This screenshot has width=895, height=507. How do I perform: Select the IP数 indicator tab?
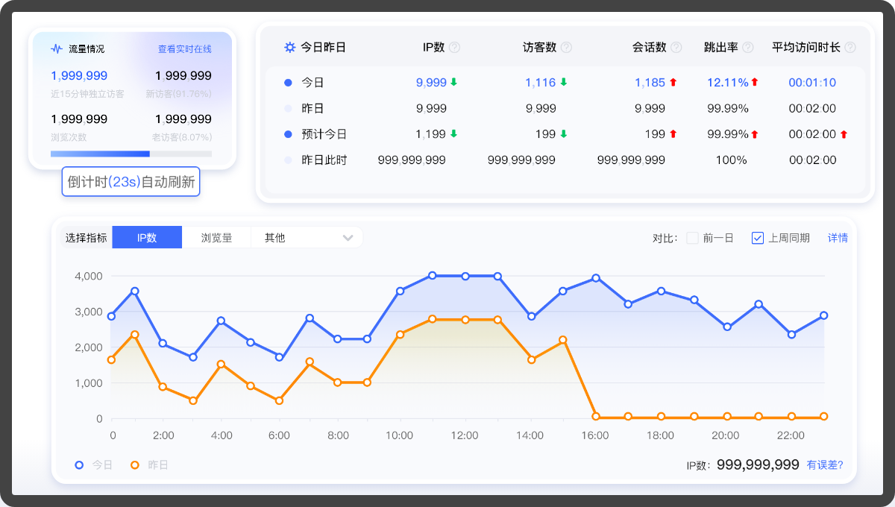(x=147, y=238)
